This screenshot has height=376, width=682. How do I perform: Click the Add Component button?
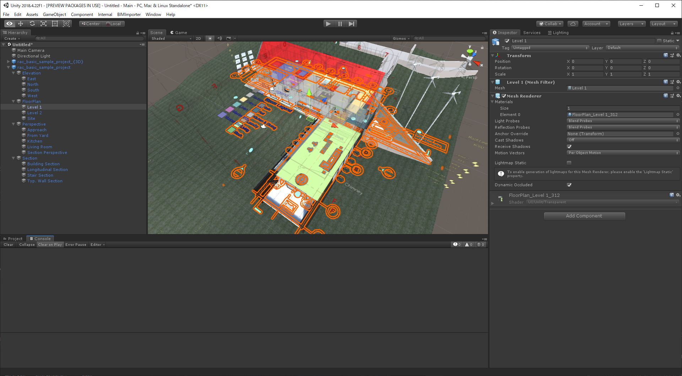584,216
